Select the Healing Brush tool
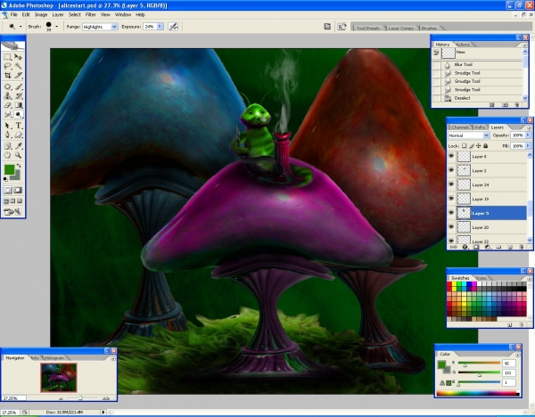535x417 pixels. pyautogui.click(x=7, y=87)
